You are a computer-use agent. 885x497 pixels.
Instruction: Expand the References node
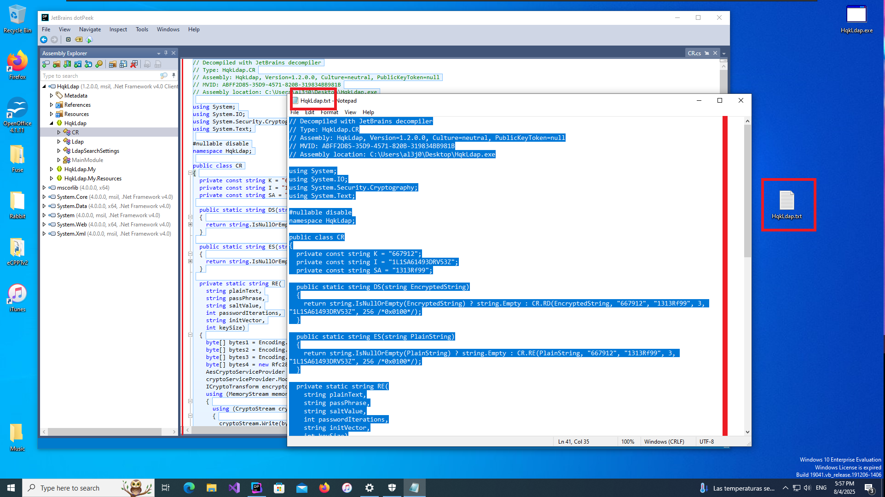pos(52,105)
